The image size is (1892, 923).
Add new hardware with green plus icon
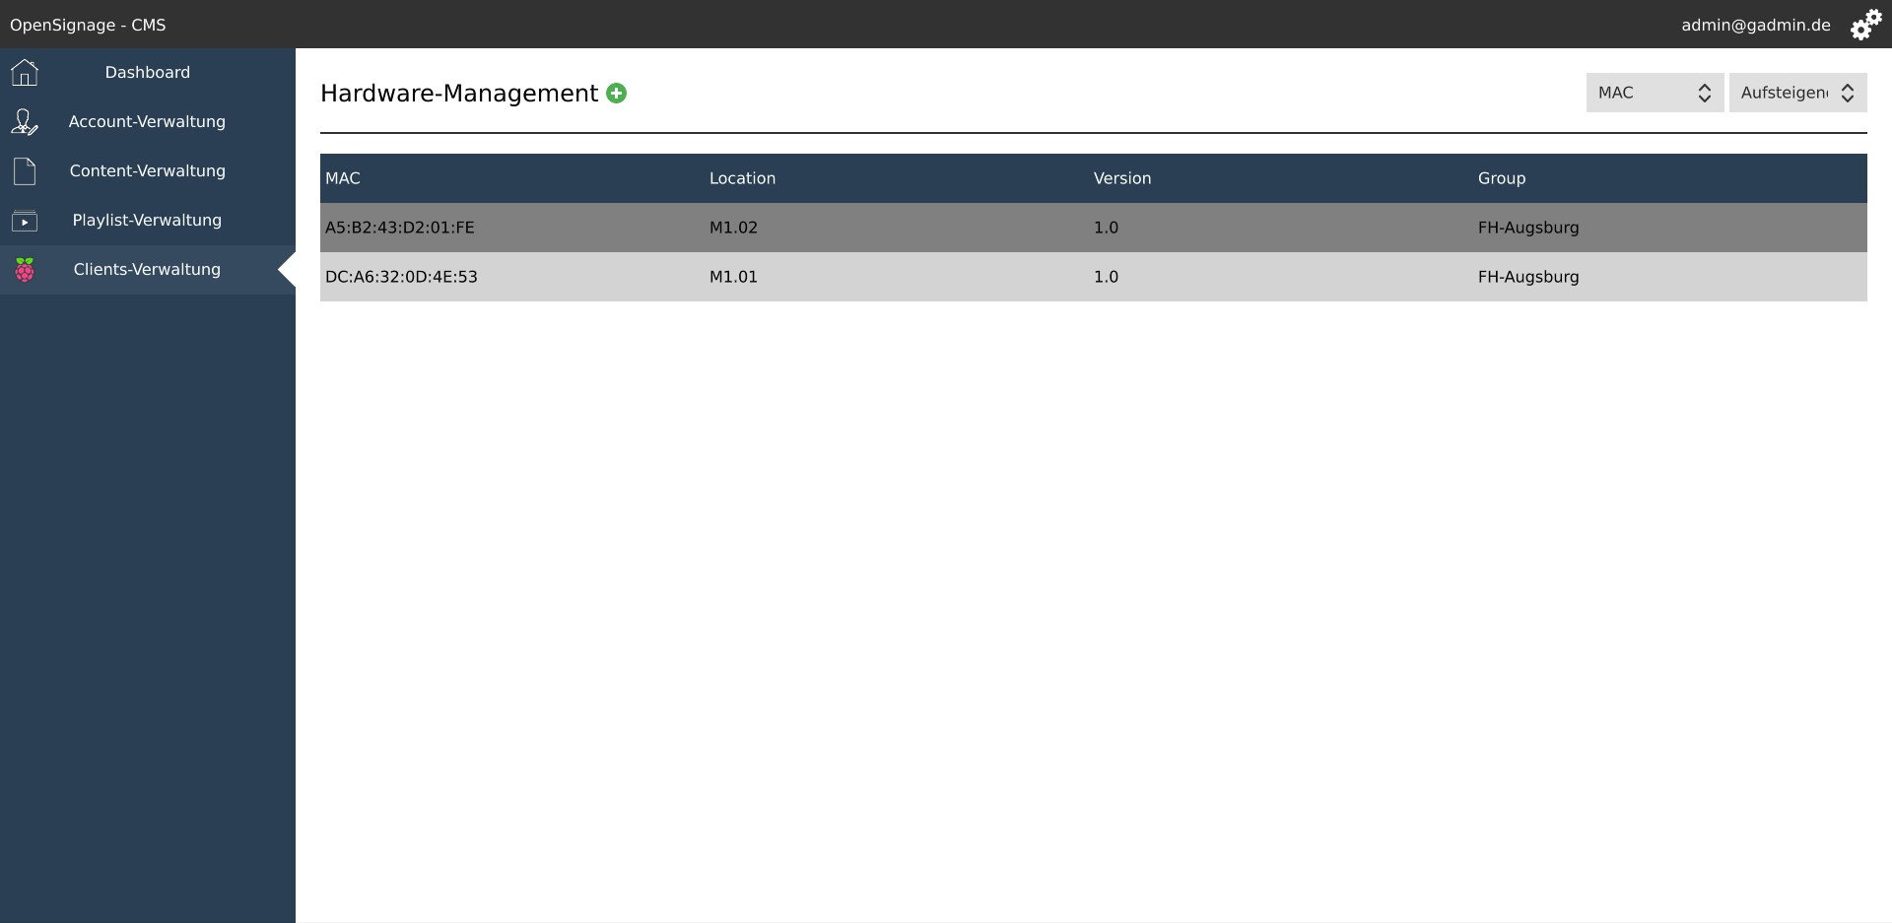[617, 94]
